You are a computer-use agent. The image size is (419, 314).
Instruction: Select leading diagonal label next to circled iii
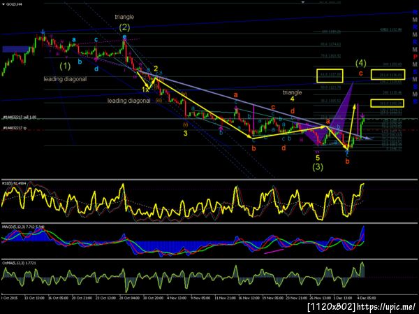pyautogui.click(x=128, y=101)
